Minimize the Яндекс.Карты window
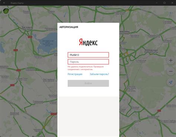 [x=157, y=3]
